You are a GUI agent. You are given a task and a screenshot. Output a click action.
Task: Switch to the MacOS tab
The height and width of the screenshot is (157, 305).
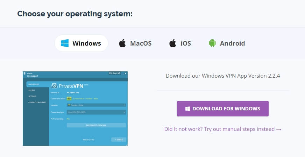tap(135, 43)
